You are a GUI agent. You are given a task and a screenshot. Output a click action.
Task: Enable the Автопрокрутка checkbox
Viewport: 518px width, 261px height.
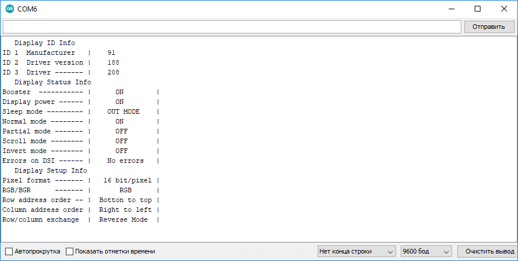coord(9,251)
